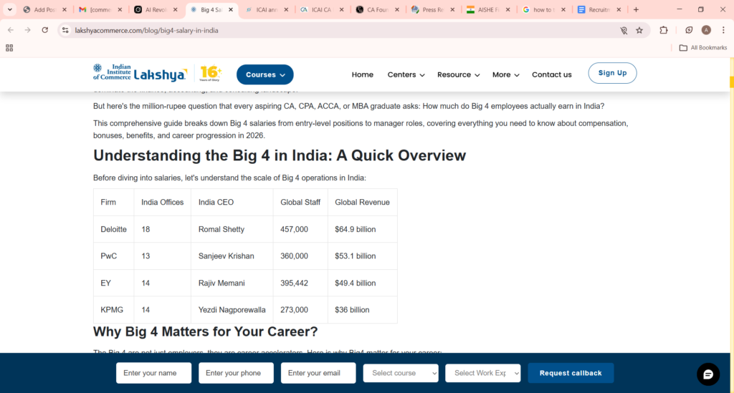Open the user profile avatar
The height and width of the screenshot is (393, 734).
(x=706, y=30)
